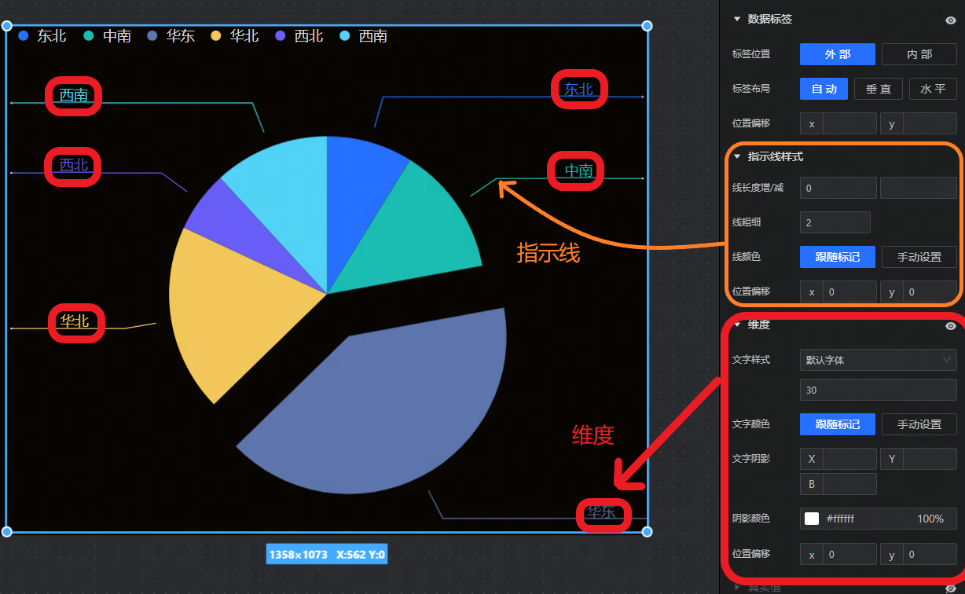Select 手动设置 for text color
This screenshot has height=594, width=965.
919,424
